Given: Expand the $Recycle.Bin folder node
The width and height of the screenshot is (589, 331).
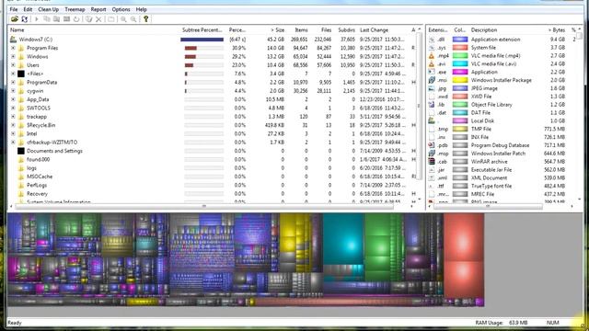Looking at the screenshot, I should click(13, 125).
